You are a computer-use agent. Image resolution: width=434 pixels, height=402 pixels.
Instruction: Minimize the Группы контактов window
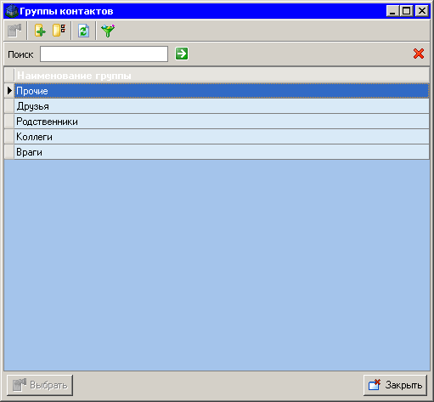(393, 11)
